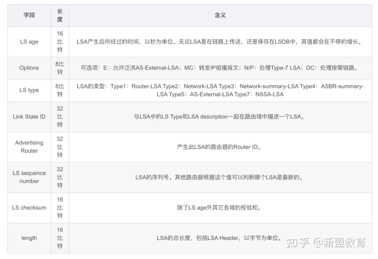
Task: Click the LS checksum description text
Action: tap(219, 208)
